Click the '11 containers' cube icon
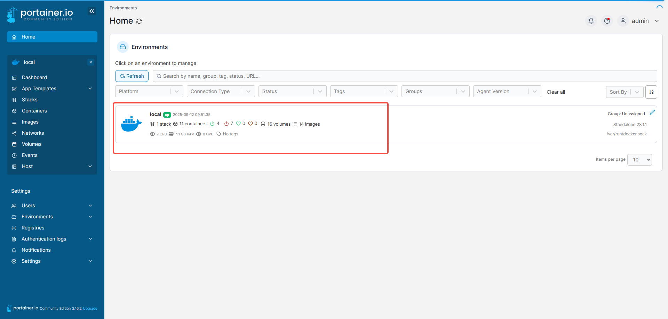The width and height of the screenshot is (668, 319). 175,124
